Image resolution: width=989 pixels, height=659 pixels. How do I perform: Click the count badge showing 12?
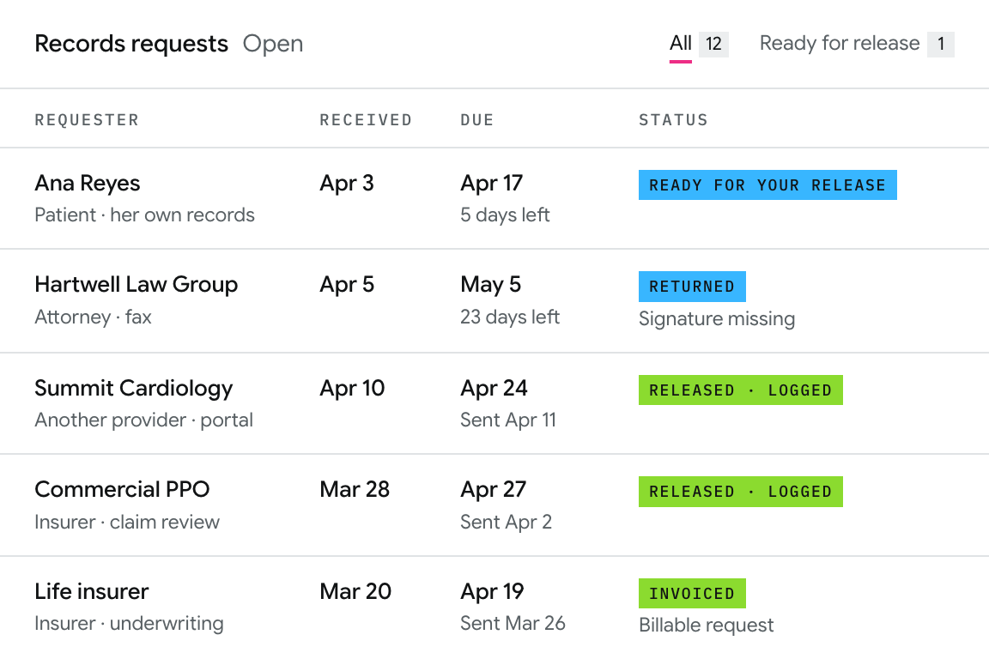pos(713,44)
